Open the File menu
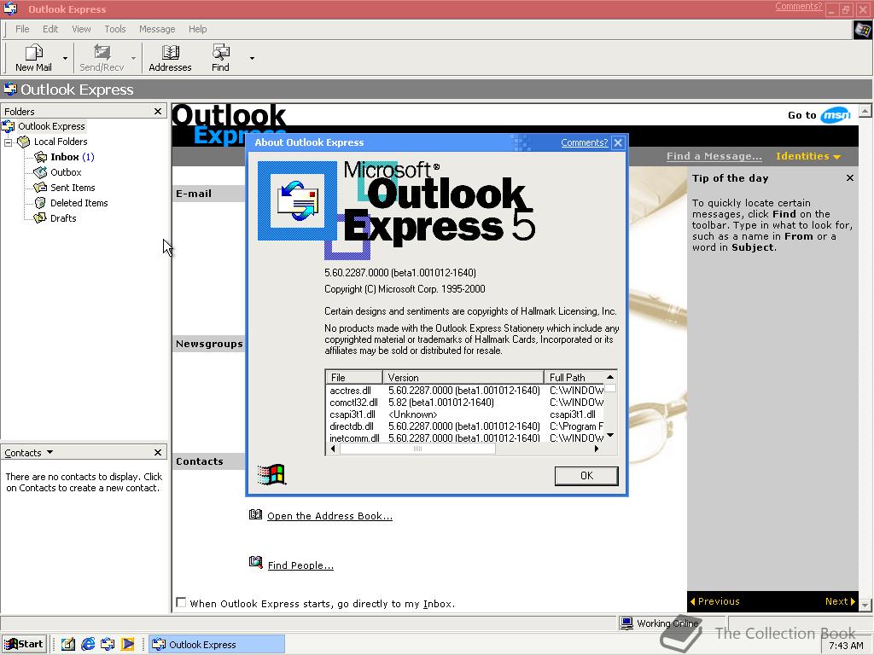 (22, 29)
